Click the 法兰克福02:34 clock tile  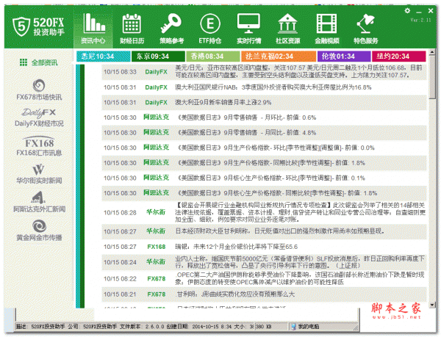(279, 56)
